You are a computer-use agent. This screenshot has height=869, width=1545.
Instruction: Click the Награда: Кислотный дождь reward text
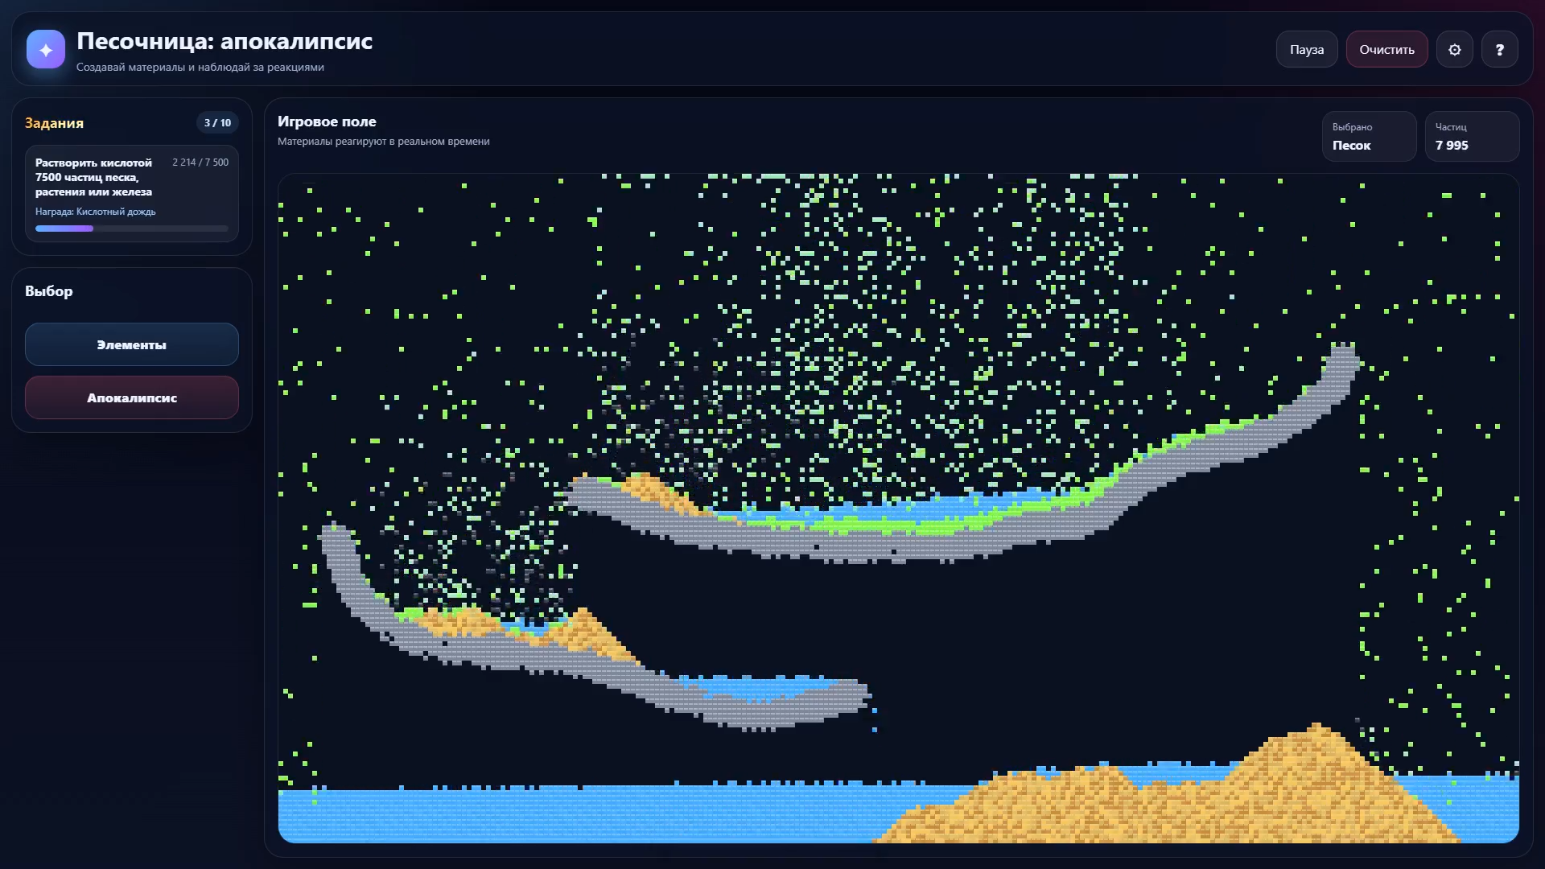(x=96, y=212)
